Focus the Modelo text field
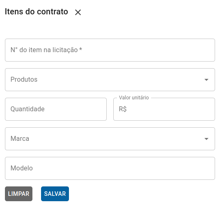This screenshot has width=220, height=209. [110, 168]
